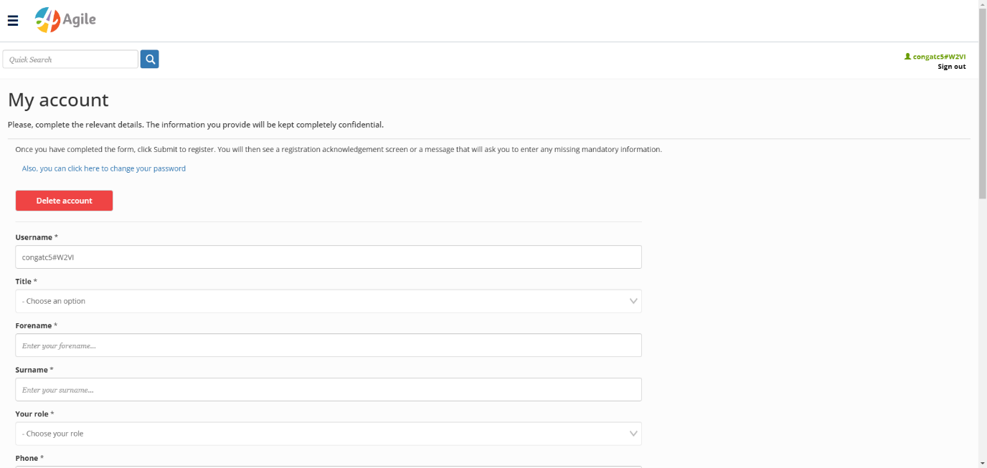The image size is (987, 468).
Task: Sign out of the account
Action: coord(951,67)
